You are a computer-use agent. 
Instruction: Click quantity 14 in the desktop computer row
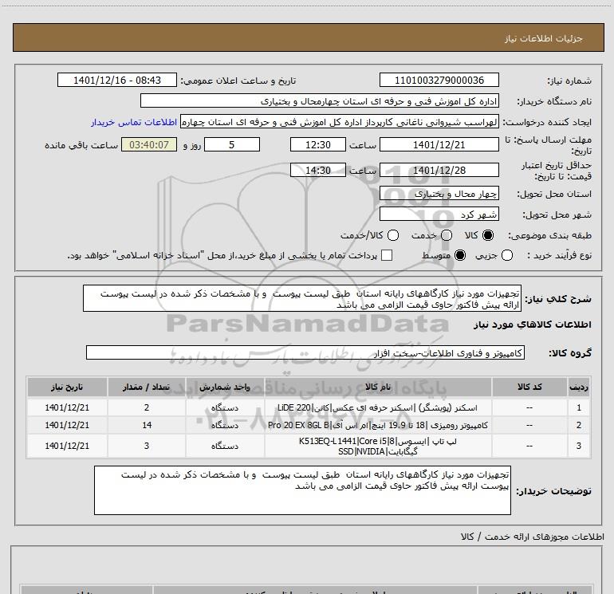tap(147, 425)
